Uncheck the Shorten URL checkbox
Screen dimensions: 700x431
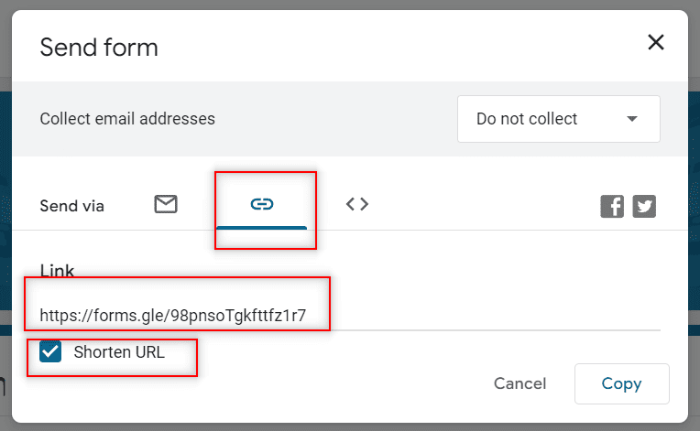[50, 351]
